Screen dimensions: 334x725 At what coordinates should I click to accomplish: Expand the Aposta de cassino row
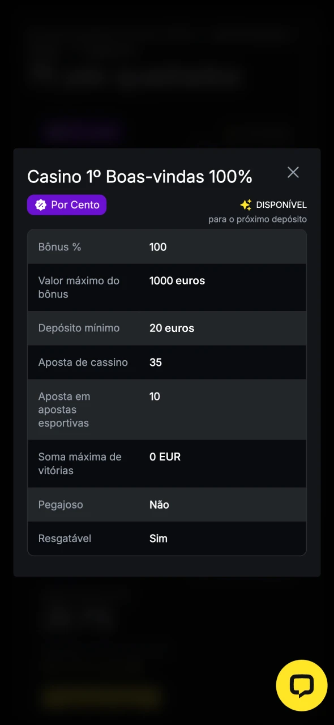[167, 362]
